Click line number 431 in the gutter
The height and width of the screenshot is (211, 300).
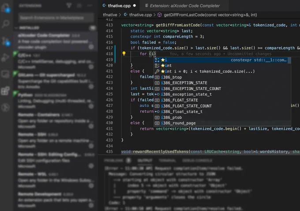point(109,129)
